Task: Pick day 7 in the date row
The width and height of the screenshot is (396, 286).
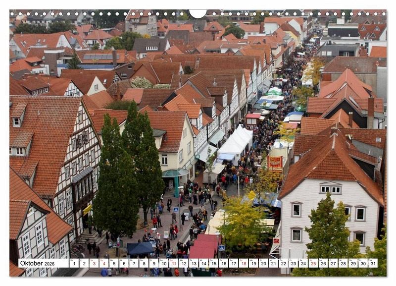Action: pyautogui.click(x=134, y=263)
